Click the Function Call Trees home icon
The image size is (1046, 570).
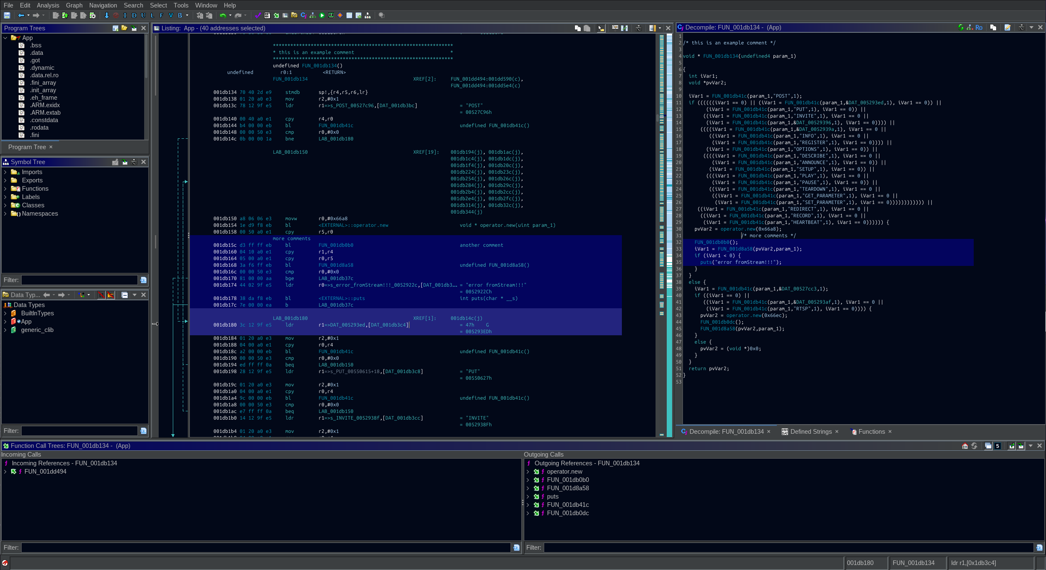965,446
